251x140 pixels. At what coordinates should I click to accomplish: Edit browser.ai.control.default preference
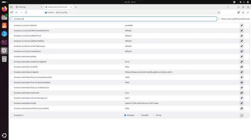242,25
